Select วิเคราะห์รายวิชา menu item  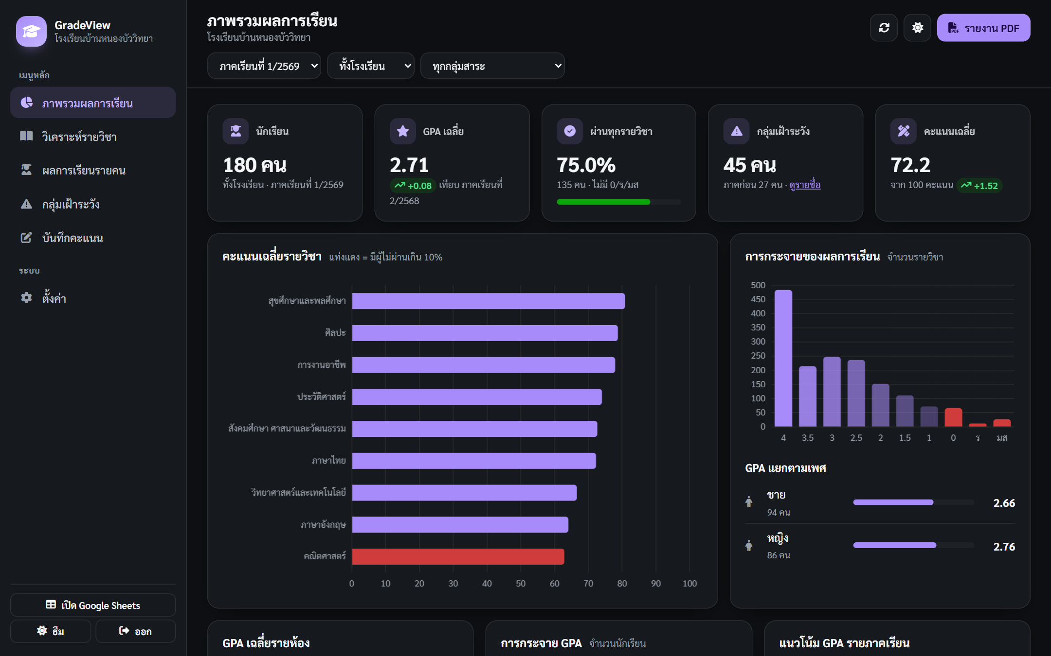[93, 137]
